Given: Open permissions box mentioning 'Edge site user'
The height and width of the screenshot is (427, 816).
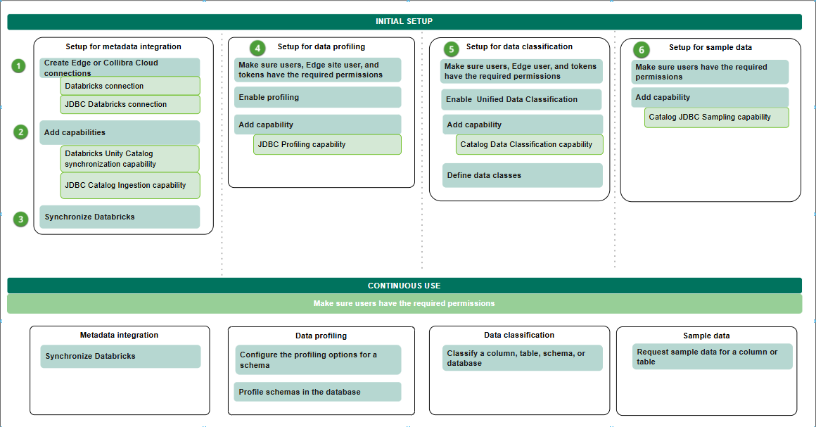Looking at the screenshot, I should pos(317,70).
